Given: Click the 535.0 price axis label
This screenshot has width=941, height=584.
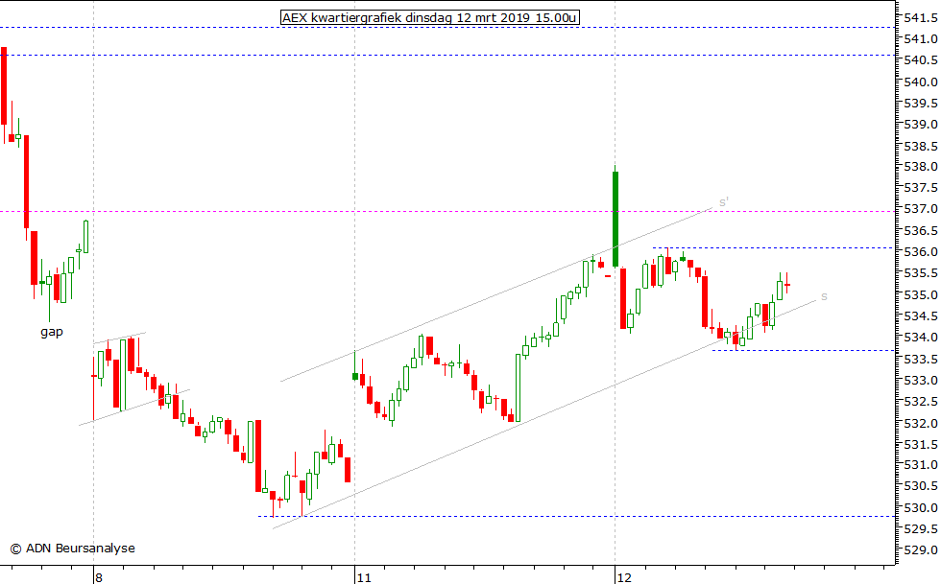Looking at the screenshot, I should click(921, 294).
